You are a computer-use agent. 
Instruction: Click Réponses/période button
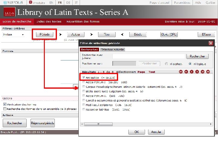[x=43, y=123]
